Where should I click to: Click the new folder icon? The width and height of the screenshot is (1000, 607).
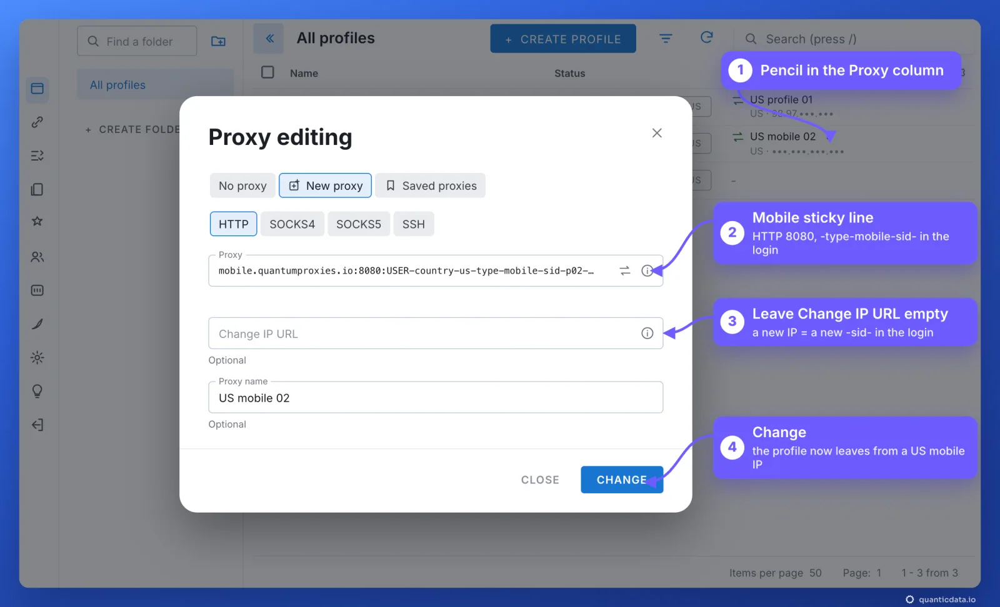[218, 41]
